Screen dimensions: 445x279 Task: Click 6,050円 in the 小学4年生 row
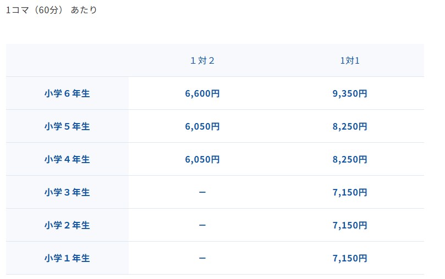202,159
